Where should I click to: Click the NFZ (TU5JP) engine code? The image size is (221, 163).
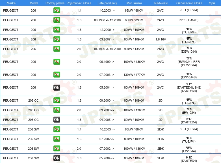coord(189,20)
